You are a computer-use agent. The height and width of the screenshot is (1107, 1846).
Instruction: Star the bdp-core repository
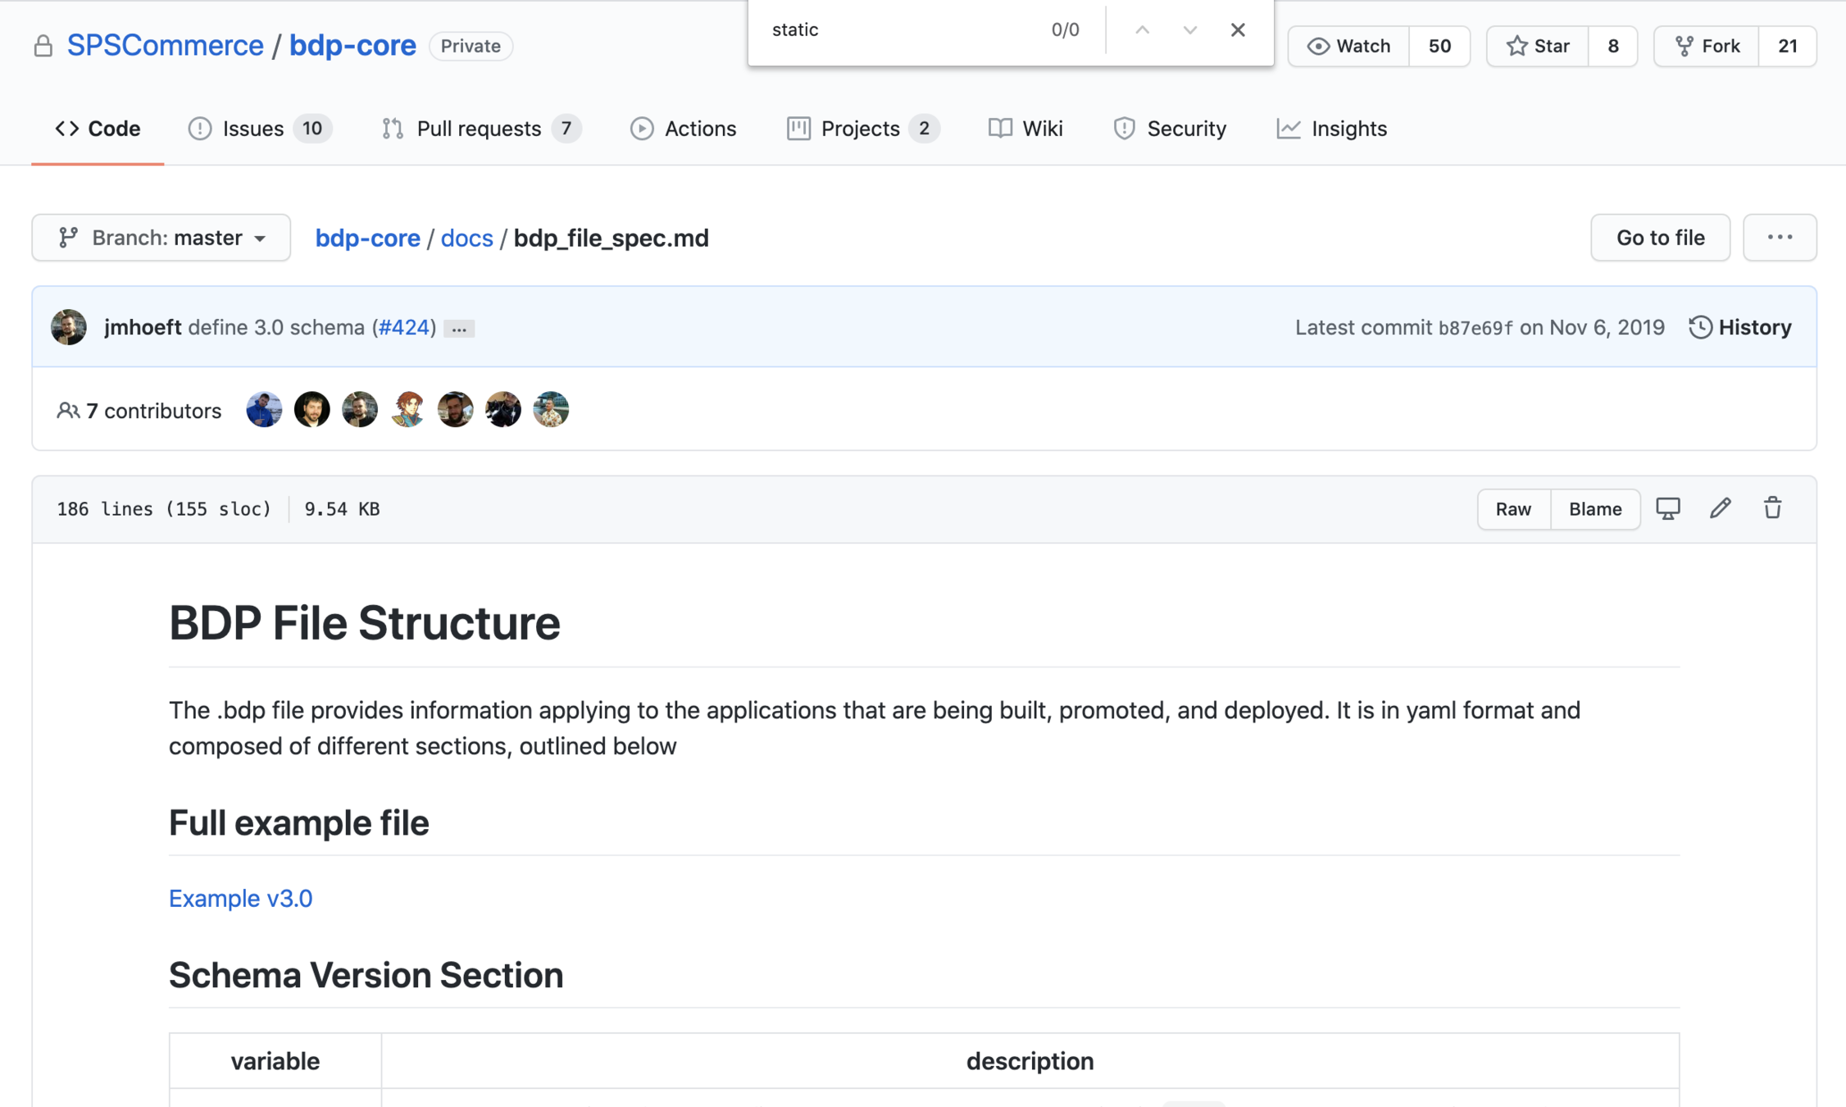tap(1538, 46)
